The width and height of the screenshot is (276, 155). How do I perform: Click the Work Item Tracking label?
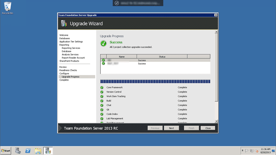point(116,96)
